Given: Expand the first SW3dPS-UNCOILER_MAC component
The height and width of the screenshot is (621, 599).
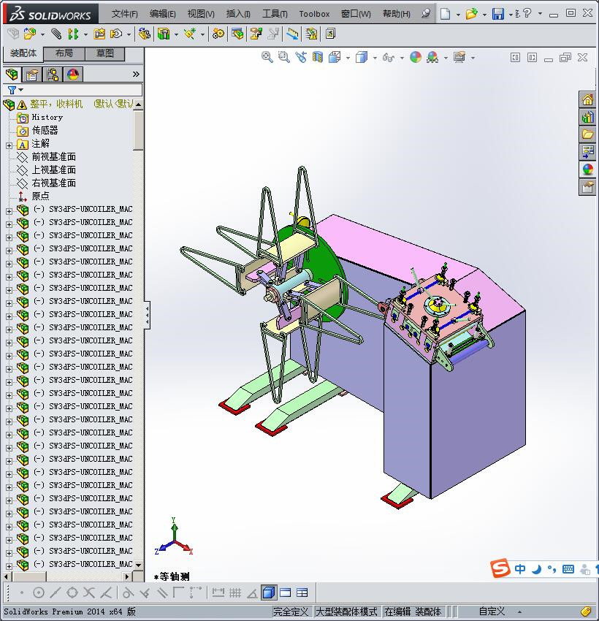Looking at the screenshot, I should click(x=9, y=211).
